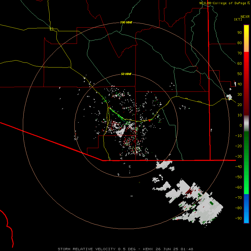Click the 60 value on velocity scale
Screen dimensions: 251x251
tap(240, 64)
